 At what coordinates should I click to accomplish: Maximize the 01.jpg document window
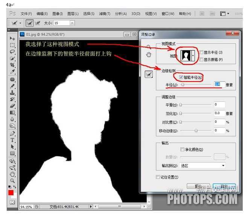134,34
